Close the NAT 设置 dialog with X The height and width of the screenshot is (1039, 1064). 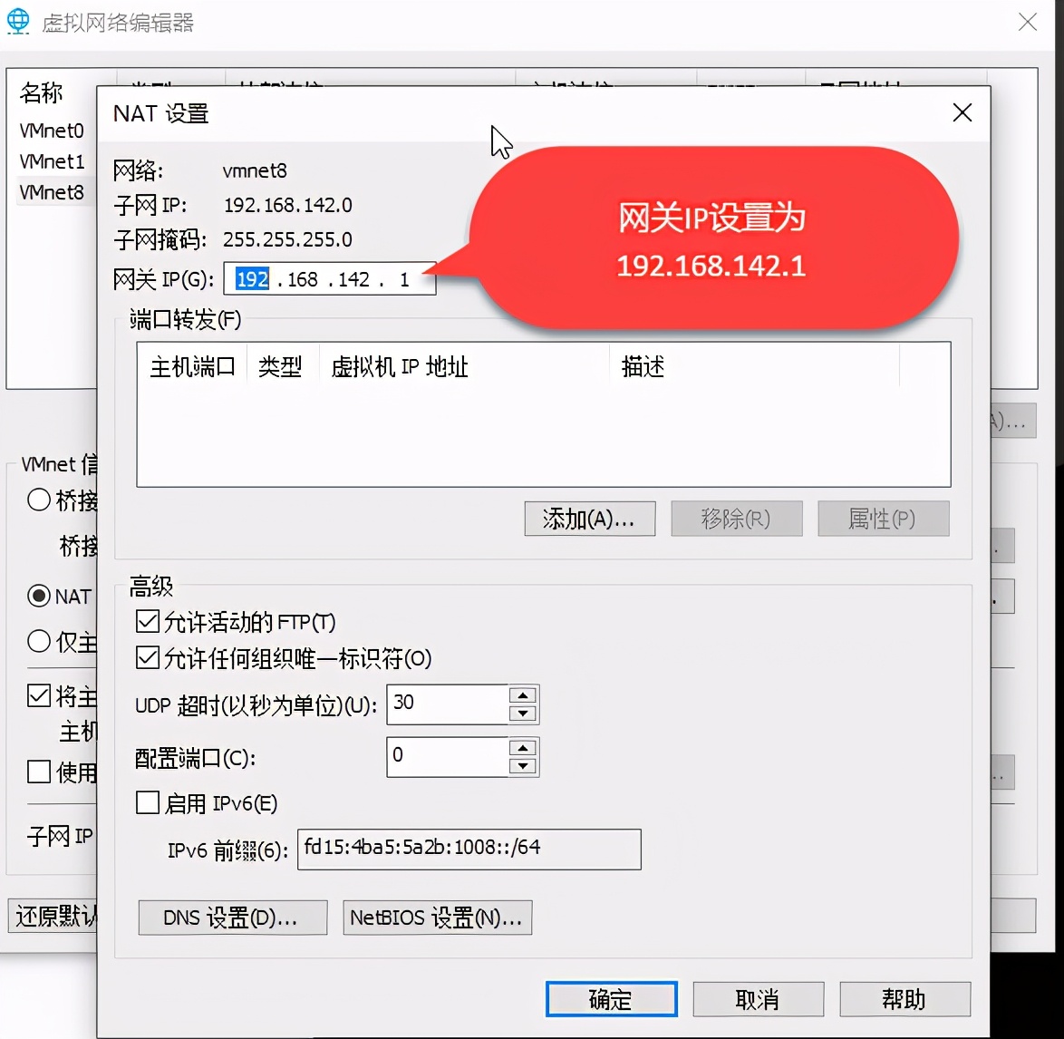961,112
